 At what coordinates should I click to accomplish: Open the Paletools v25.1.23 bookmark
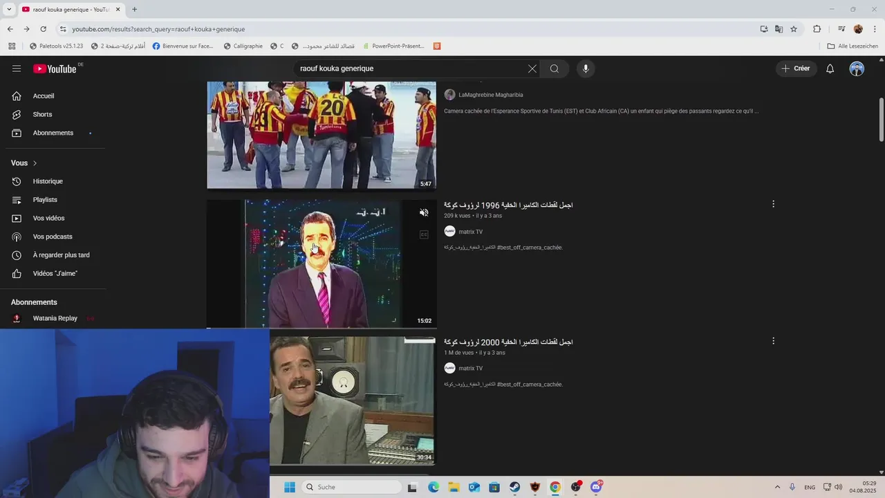pos(56,46)
